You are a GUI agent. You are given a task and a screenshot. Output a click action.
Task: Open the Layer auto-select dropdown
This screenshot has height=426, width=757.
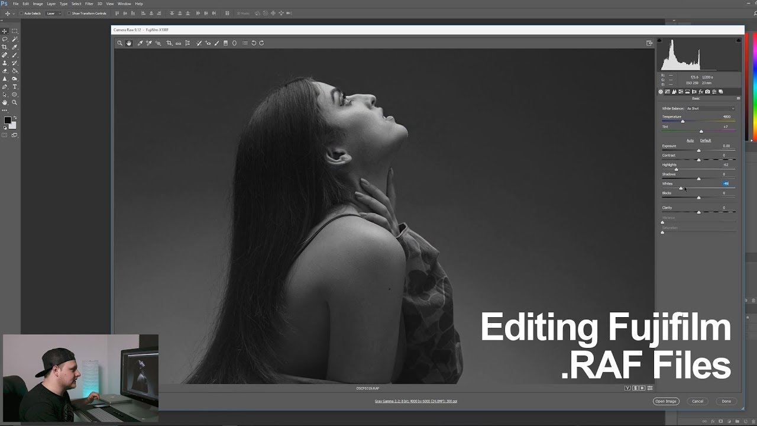click(x=53, y=13)
